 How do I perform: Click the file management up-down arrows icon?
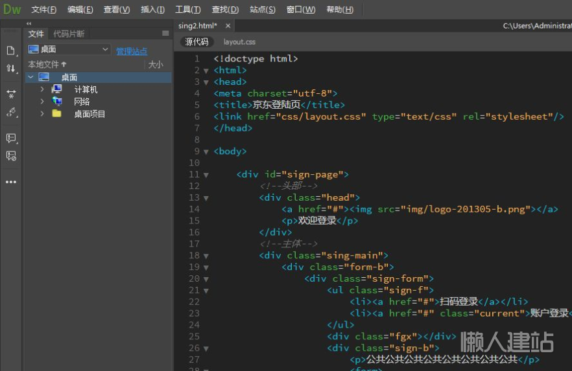pos(10,68)
